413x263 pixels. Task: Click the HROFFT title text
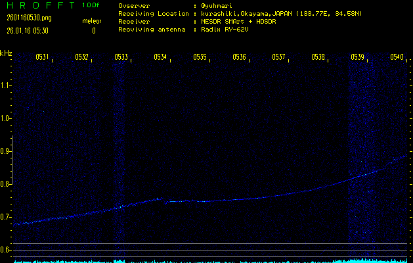click(39, 5)
